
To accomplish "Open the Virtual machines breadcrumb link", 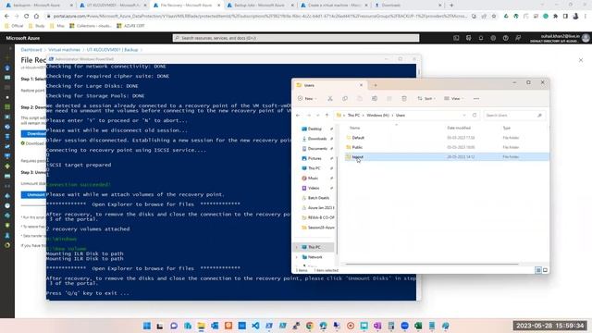I will 64,50.
